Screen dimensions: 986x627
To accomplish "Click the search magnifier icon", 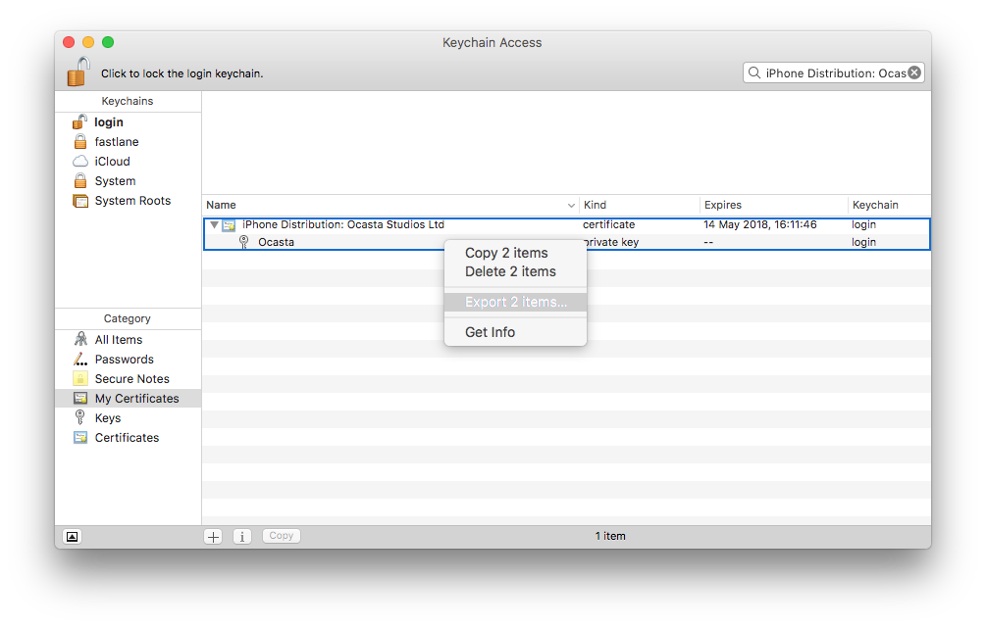I will [753, 72].
